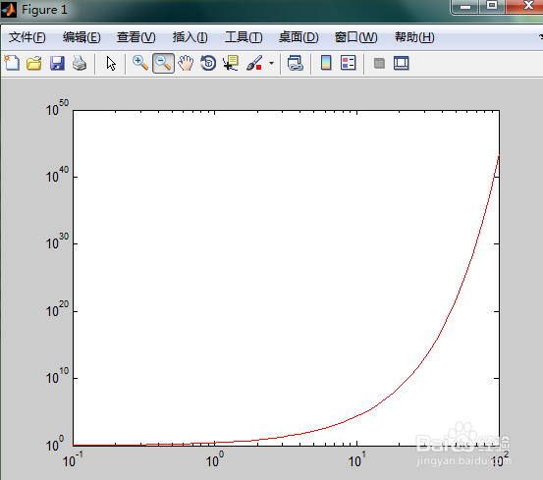543x480 pixels.
Task: Select the Pan hand tool
Action: click(x=186, y=64)
